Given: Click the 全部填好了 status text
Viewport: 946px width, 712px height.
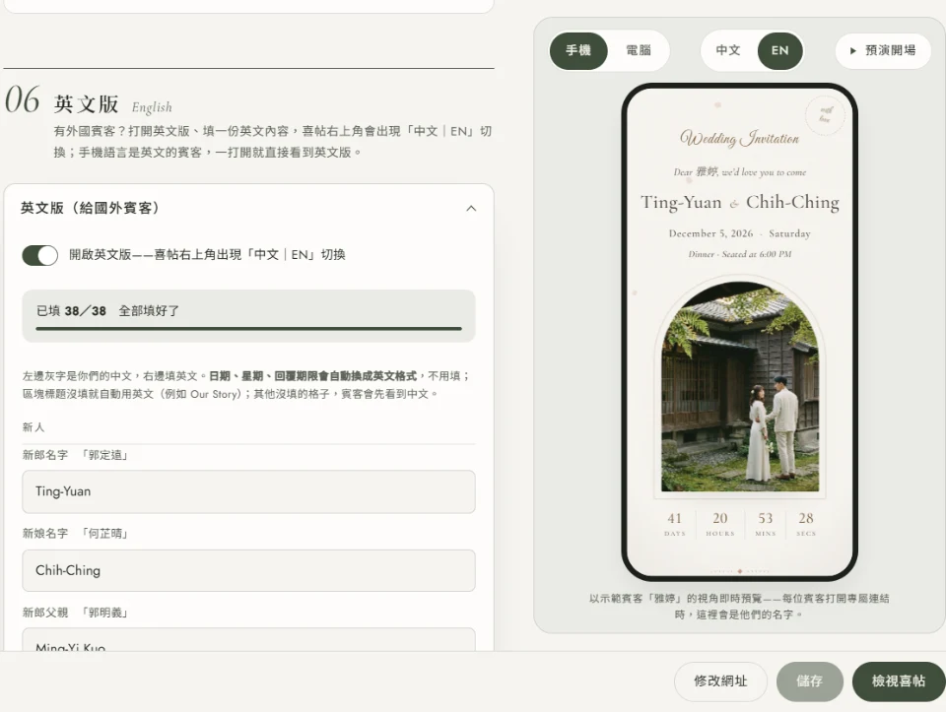Looking at the screenshot, I should (x=149, y=311).
